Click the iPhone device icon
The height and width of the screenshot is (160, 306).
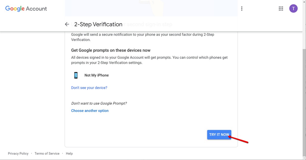(x=76, y=75)
